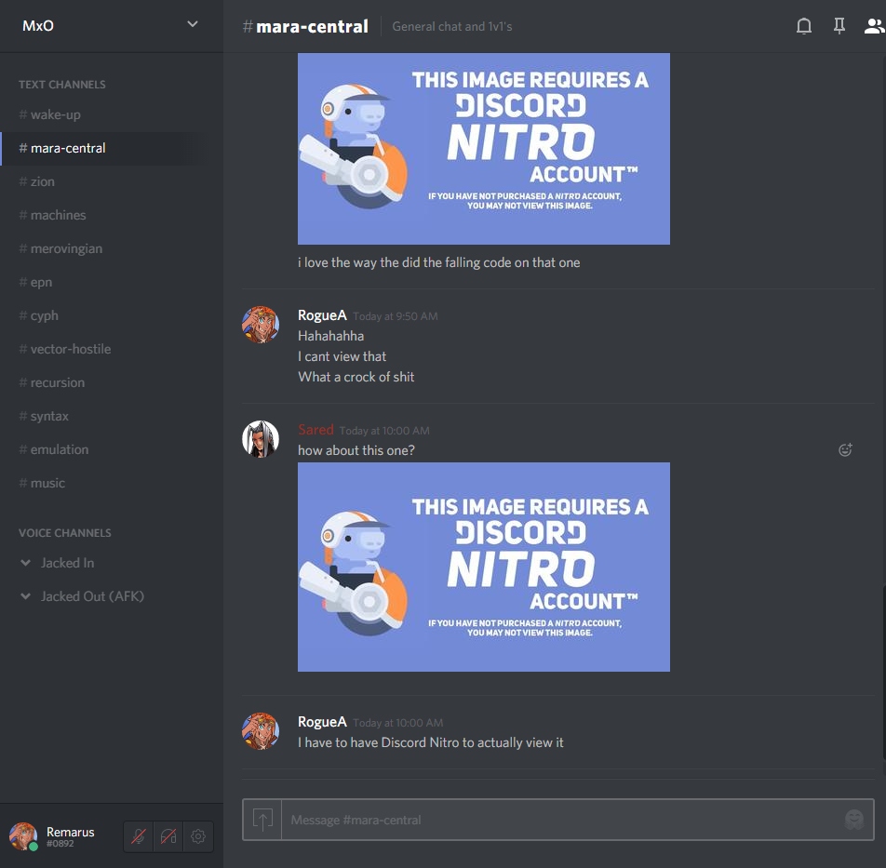This screenshot has height=868, width=886.
Task: Click RogueA's avatar at 9:50 AM message
Action: click(261, 326)
